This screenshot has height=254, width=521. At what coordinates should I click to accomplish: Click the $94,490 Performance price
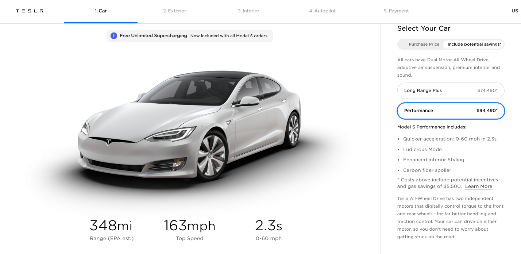[x=487, y=111]
